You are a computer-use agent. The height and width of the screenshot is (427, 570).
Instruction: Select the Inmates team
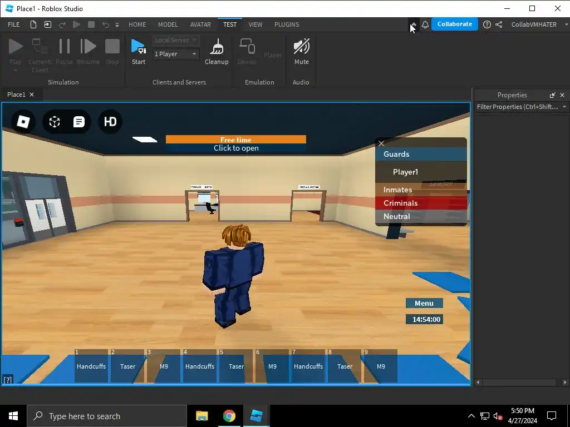click(421, 190)
